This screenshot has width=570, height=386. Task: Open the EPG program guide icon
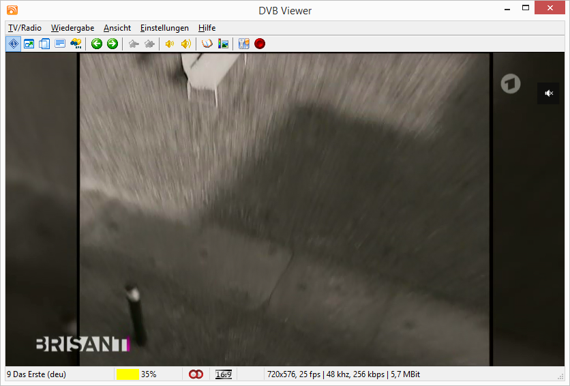coord(76,44)
